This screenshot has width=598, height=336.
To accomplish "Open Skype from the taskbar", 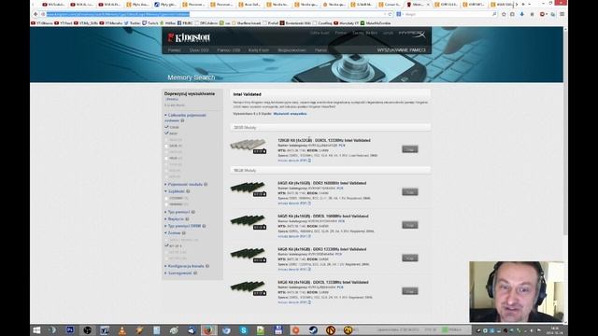I will click(x=243, y=330).
